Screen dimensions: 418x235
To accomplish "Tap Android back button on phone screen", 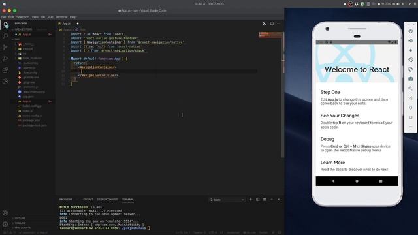I will tap(333, 181).
